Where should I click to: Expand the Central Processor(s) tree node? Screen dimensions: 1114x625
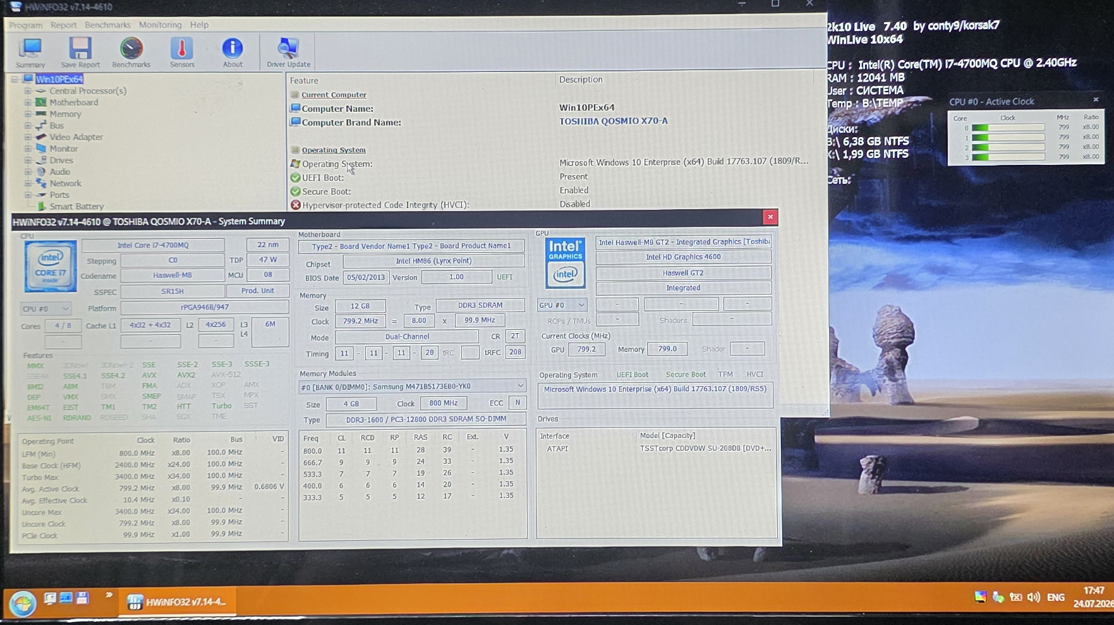pyautogui.click(x=28, y=91)
